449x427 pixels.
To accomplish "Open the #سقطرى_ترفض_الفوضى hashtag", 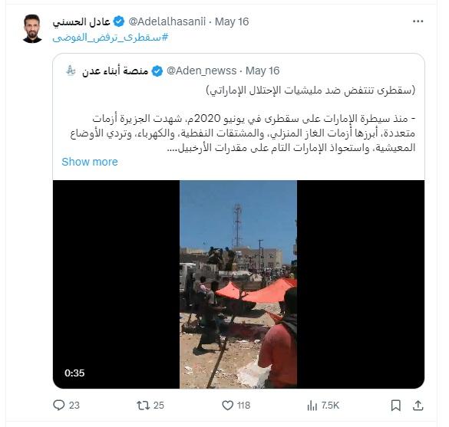I will pos(111,38).
